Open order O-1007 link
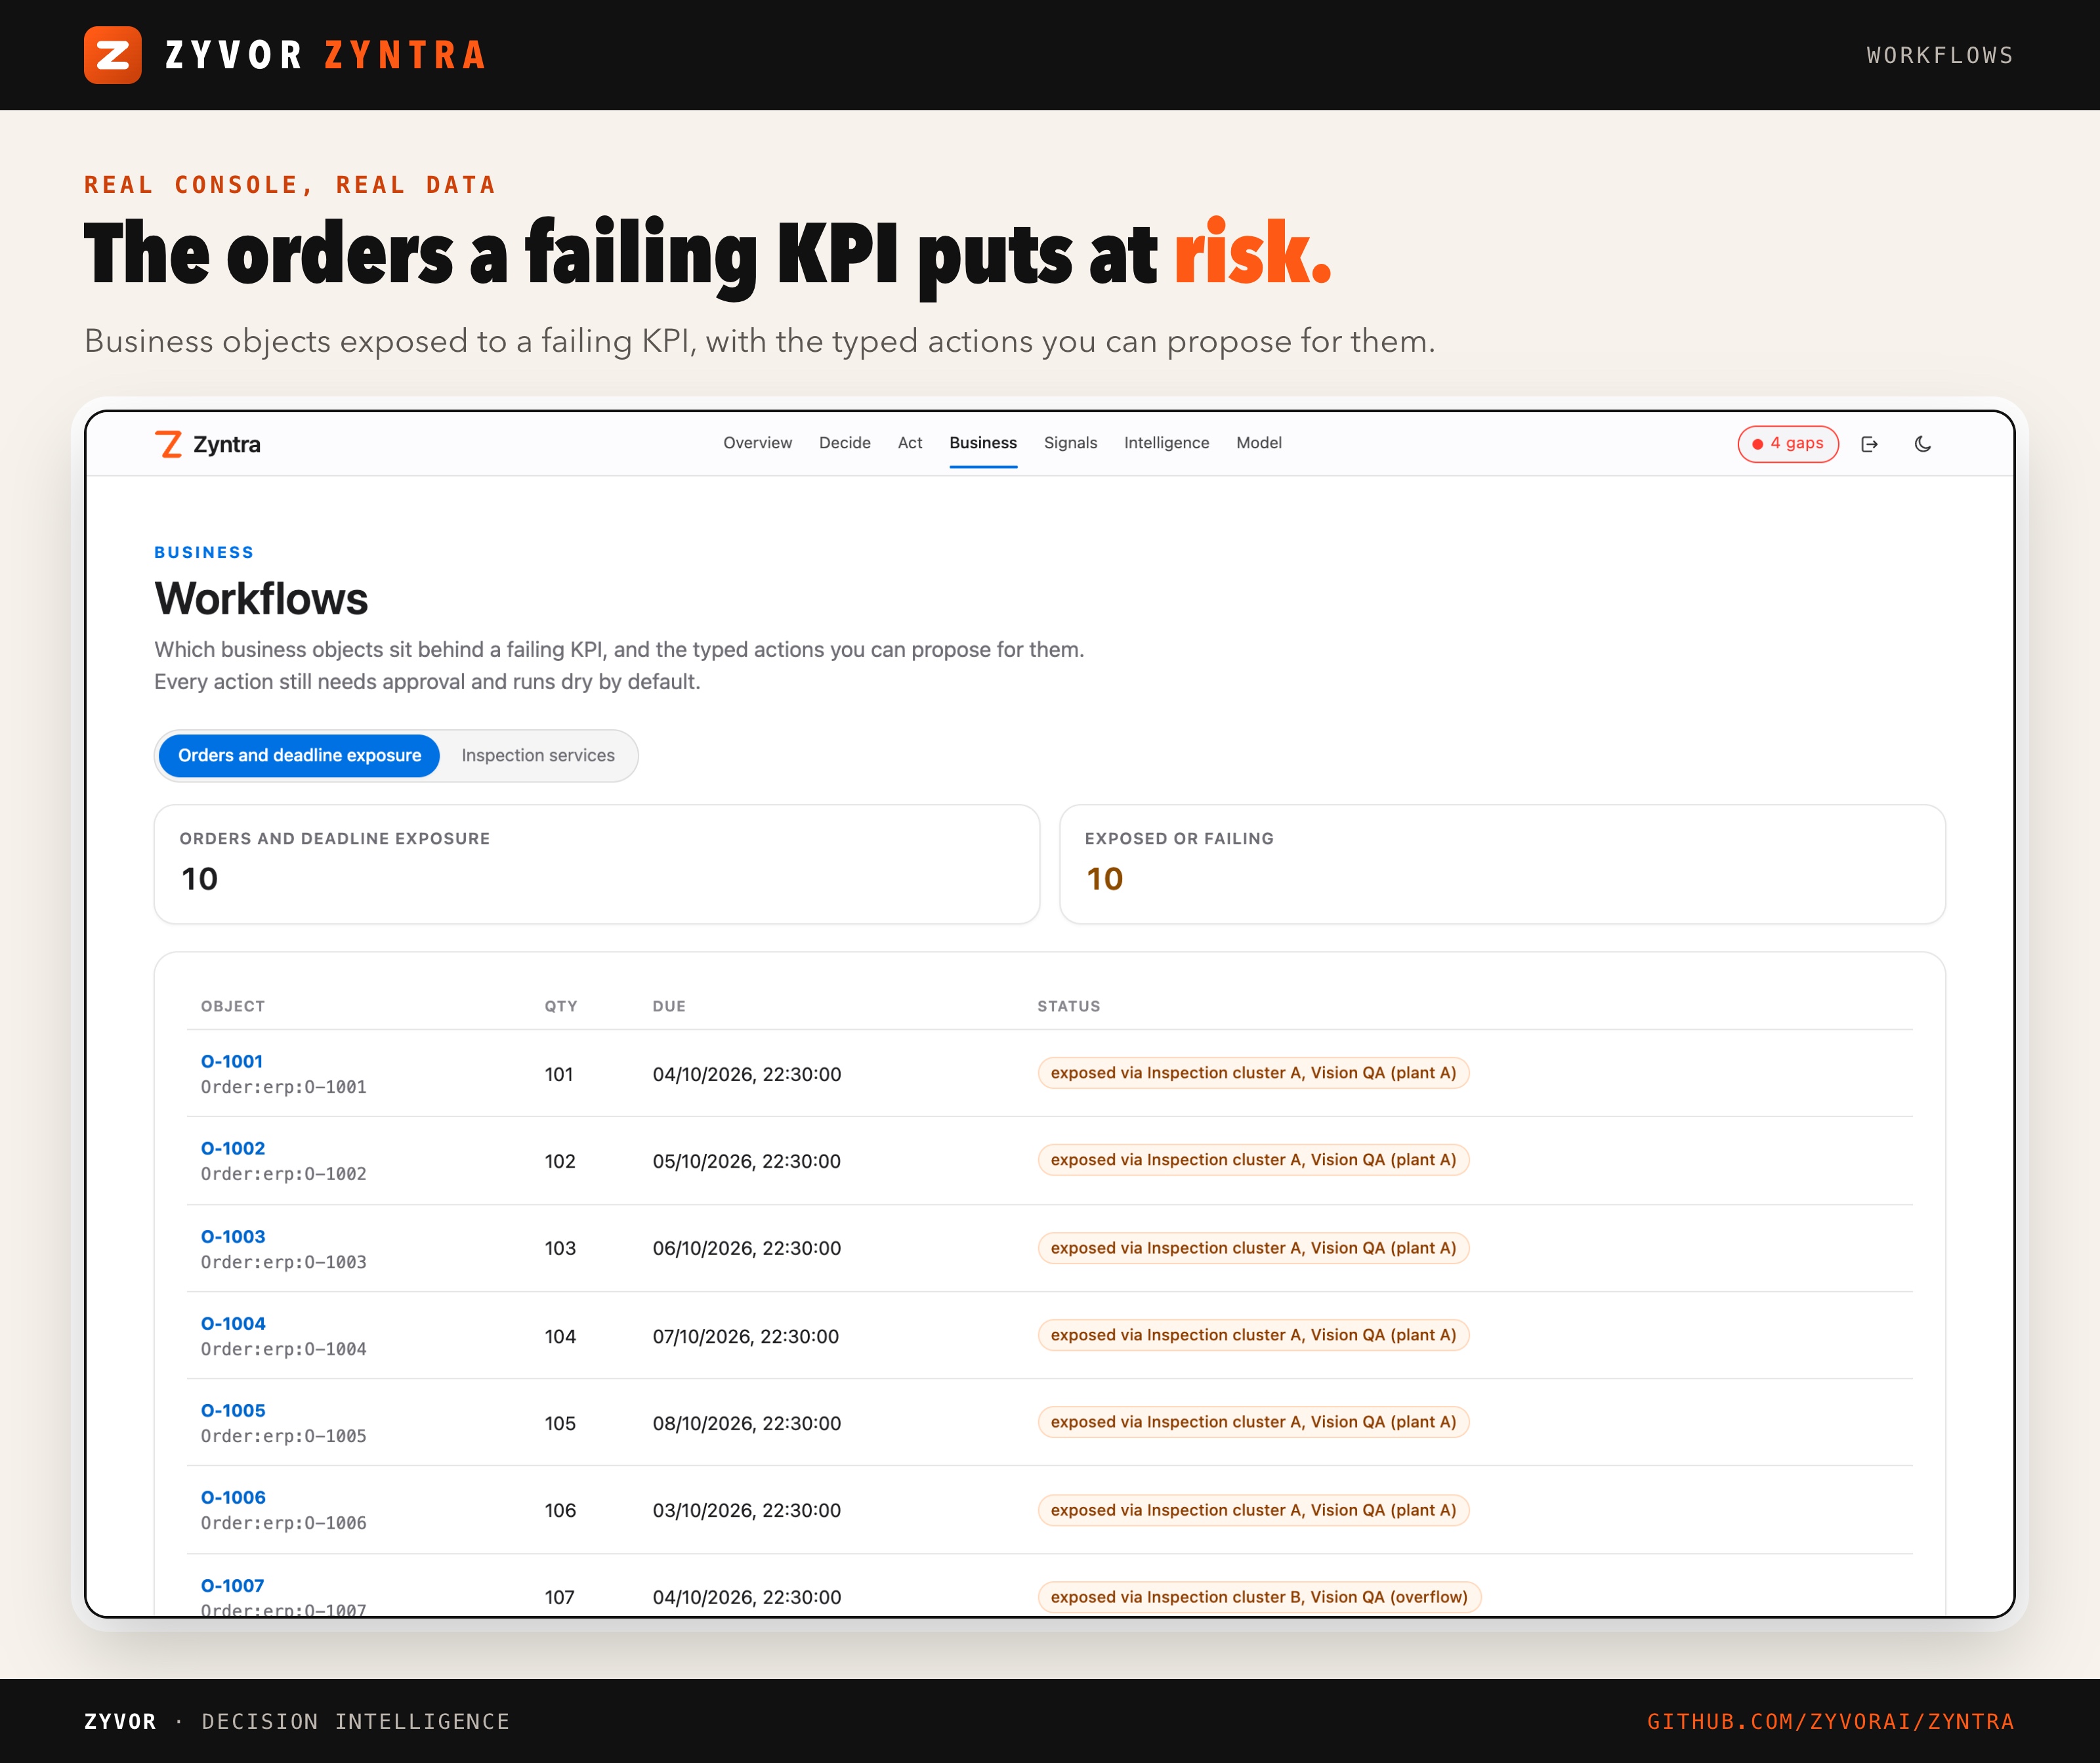 pos(233,1585)
